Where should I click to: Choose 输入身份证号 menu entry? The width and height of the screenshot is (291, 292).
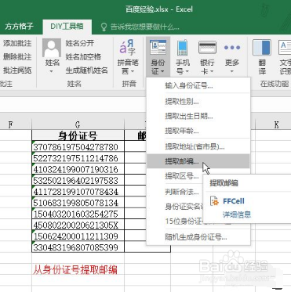[x=198, y=85]
